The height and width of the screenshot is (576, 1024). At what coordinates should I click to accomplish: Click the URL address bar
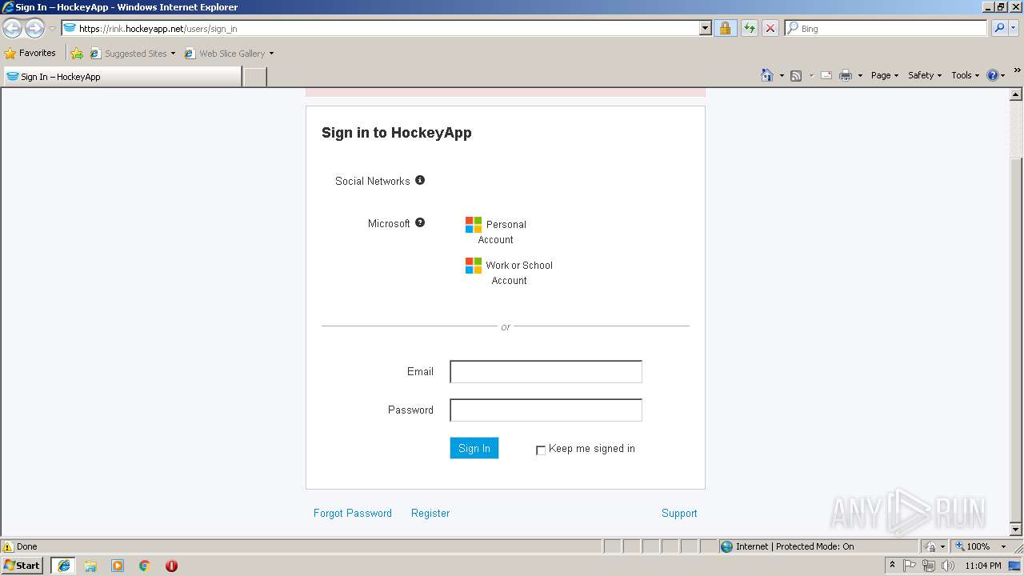(x=380, y=28)
